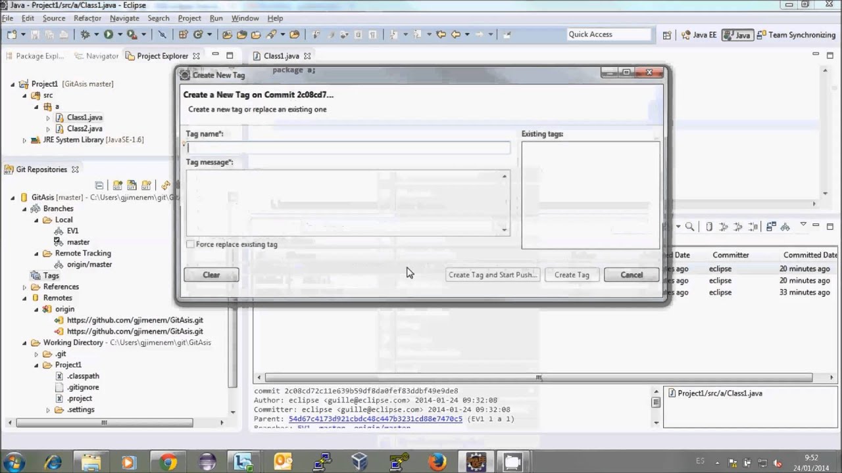
Task: Cancel the Create New Tag dialog
Action: pyautogui.click(x=631, y=275)
